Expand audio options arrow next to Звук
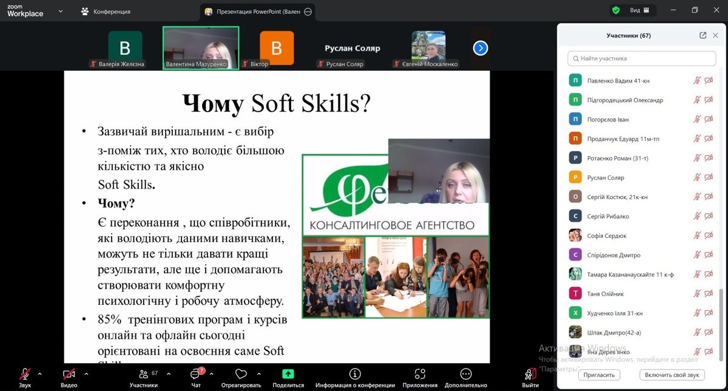Screen dimensions: 728x391 click(40, 374)
